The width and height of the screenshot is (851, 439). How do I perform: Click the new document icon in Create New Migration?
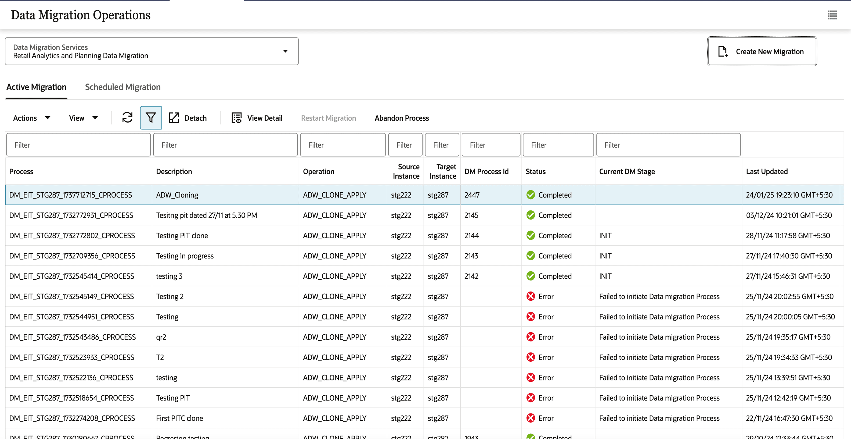click(723, 52)
